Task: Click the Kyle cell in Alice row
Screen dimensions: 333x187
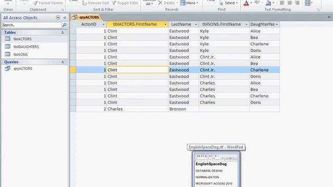Action: [224, 31]
